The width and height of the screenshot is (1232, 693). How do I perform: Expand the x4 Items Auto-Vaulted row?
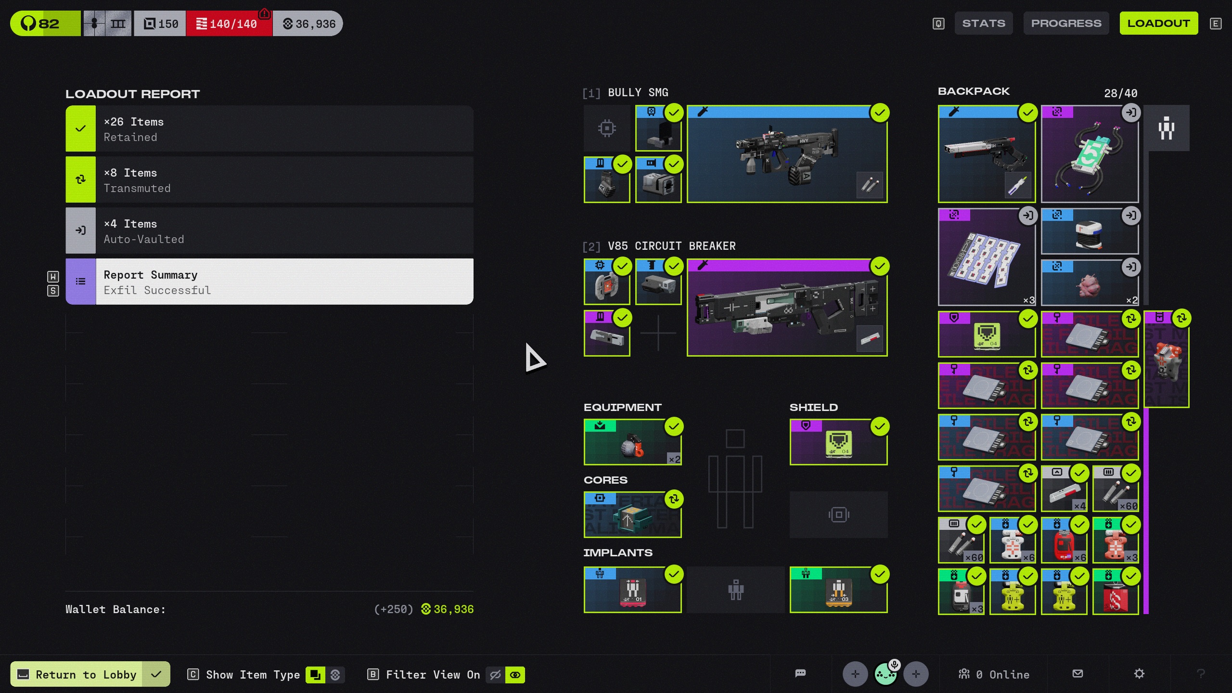269,231
